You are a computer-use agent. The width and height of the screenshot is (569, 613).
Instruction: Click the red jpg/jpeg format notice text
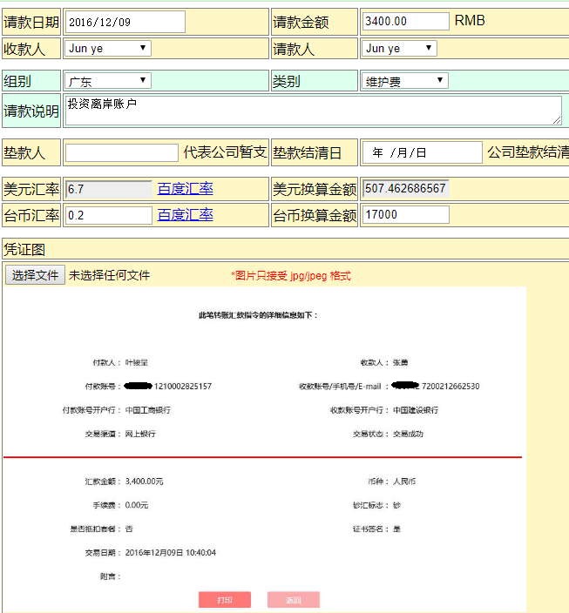coord(291,276)
